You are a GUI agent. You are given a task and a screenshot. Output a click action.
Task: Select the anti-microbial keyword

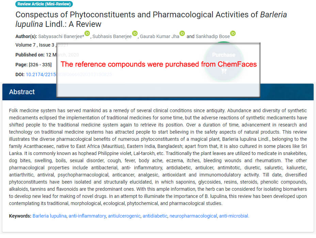pos(234,216)
